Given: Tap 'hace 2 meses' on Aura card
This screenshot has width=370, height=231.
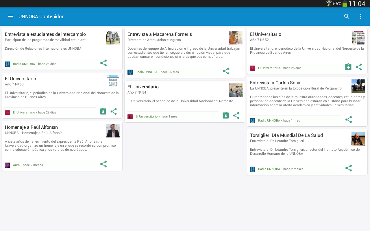Looking at the screenshot, I should tap(33, 165).
